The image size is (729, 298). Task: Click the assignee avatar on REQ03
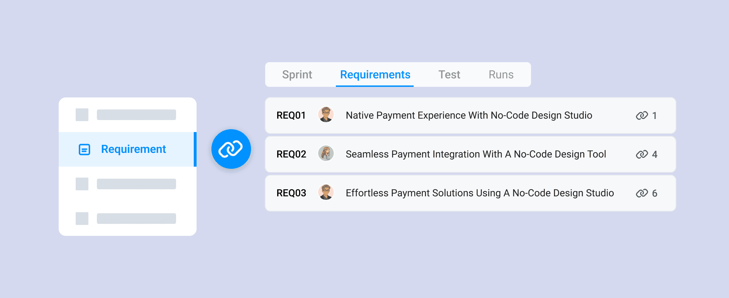coord(326,192)
